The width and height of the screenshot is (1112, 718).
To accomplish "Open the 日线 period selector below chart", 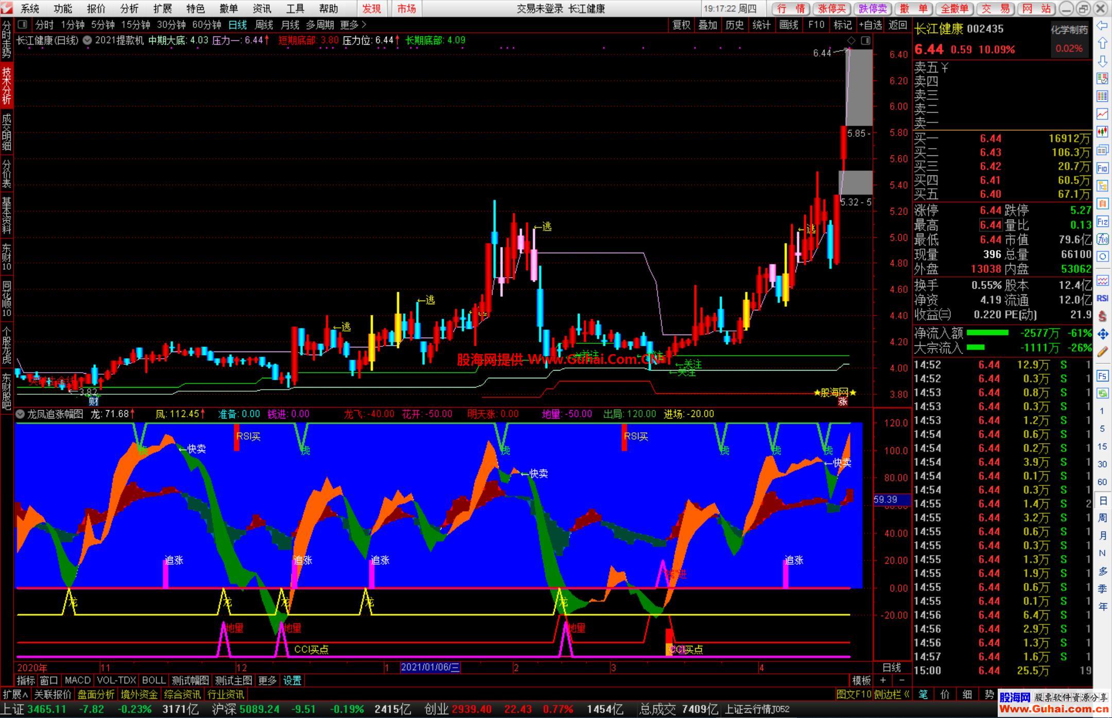I will pos(892,668).
